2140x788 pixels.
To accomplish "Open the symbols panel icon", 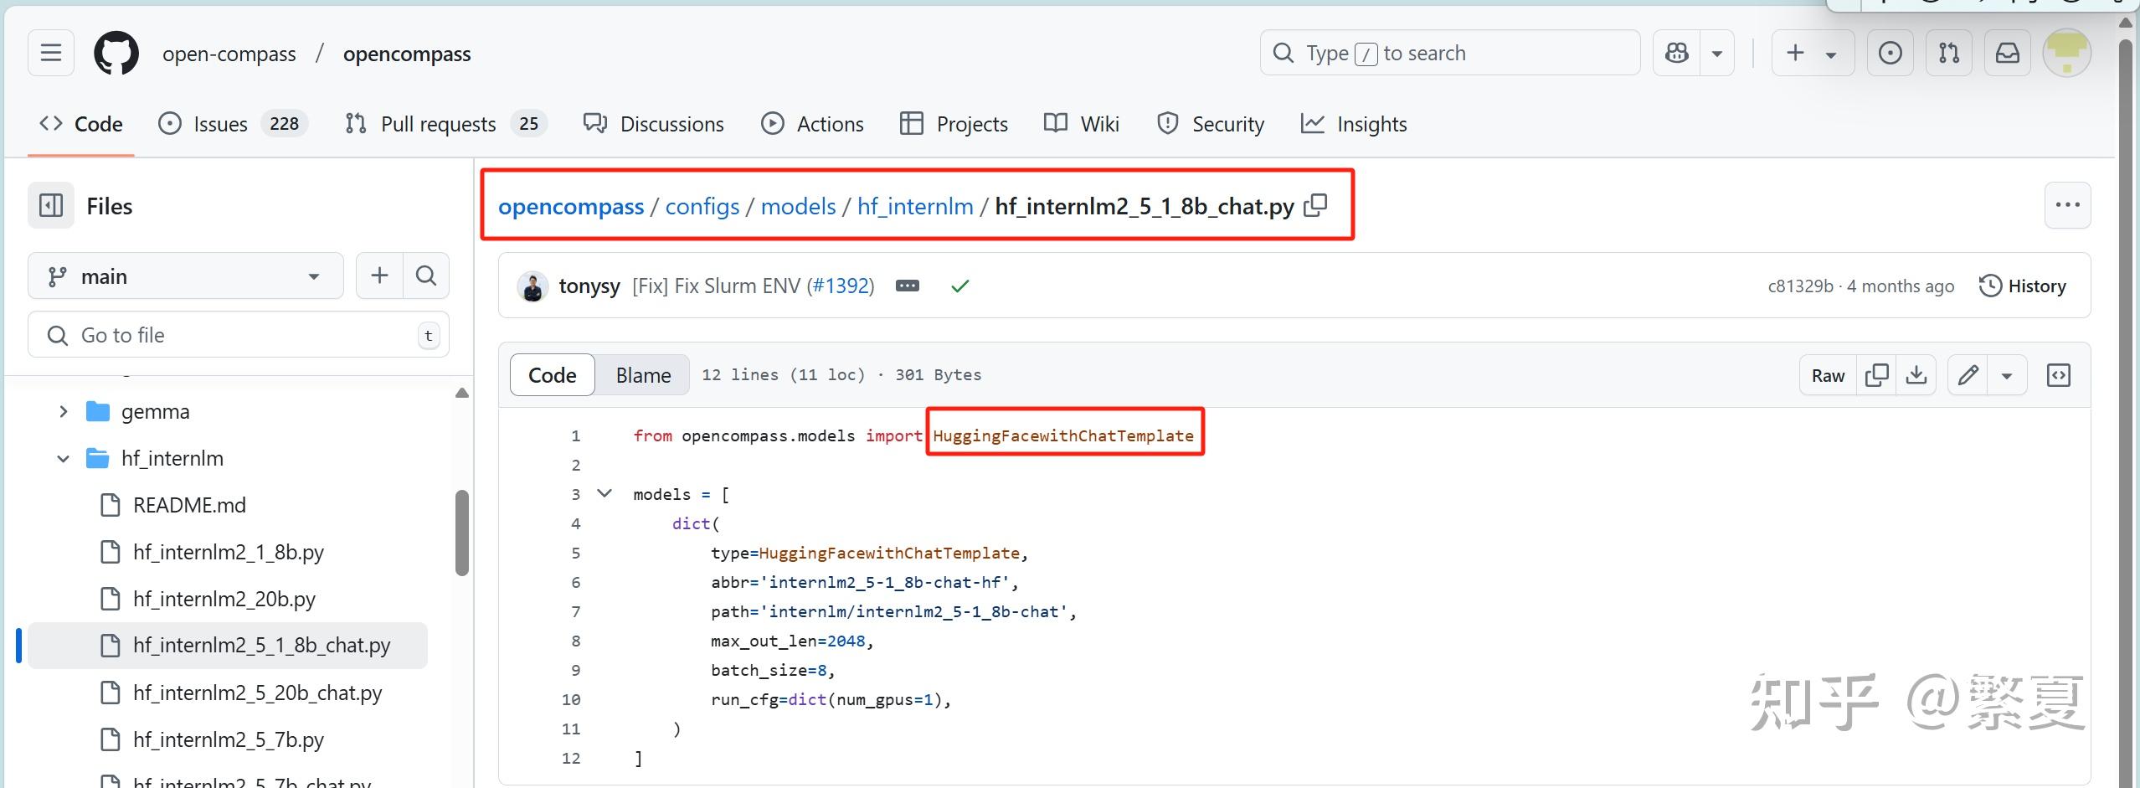I will [2059, 375].
